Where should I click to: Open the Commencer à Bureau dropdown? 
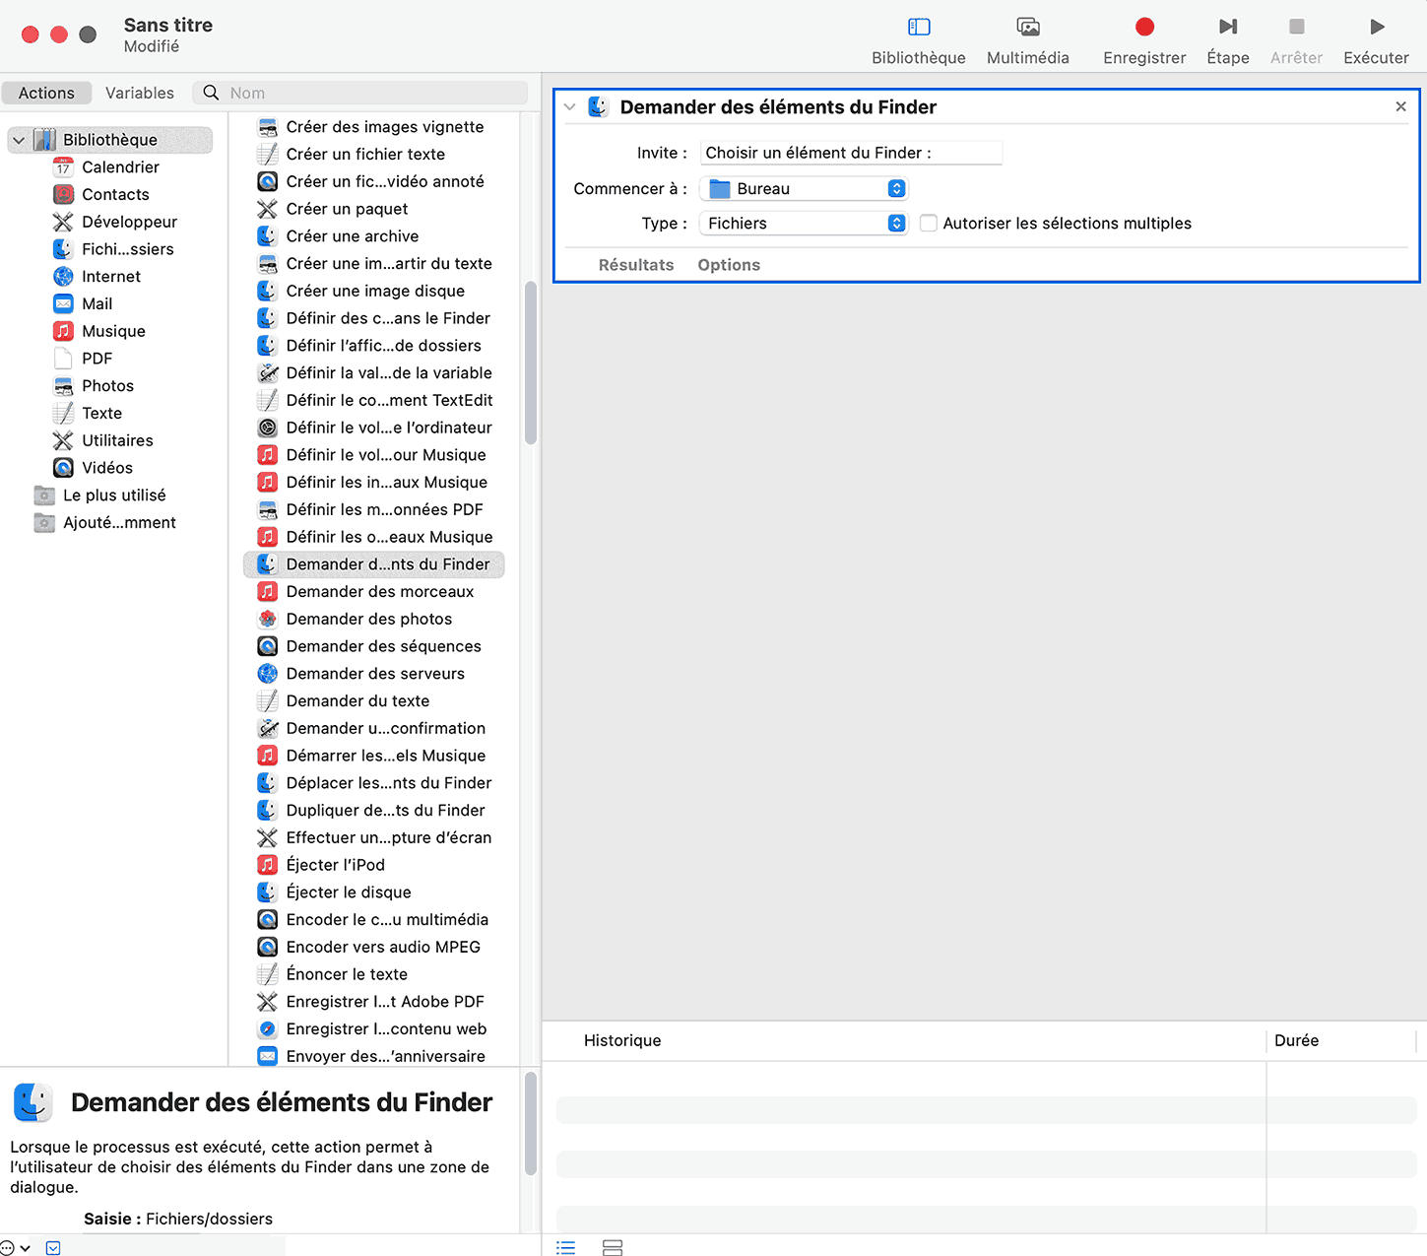[x=803, y=189]
